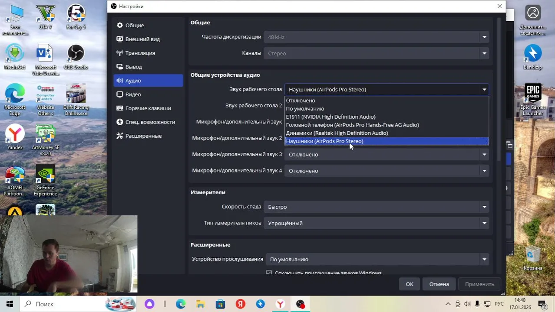Open the Каналы dropdown
The width and height of the screenshot is (555, 312).
[x=376, y=53]
